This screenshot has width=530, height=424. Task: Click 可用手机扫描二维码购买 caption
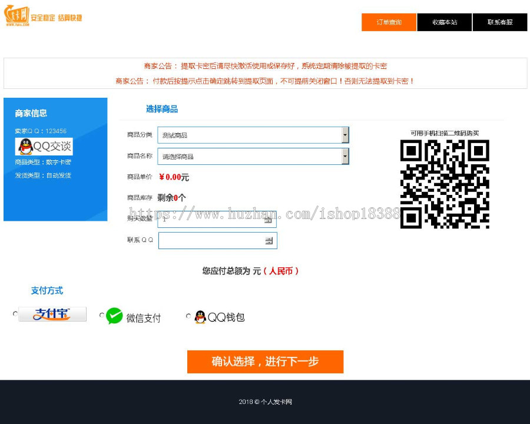pyautogui.click(x=445, y=133)
